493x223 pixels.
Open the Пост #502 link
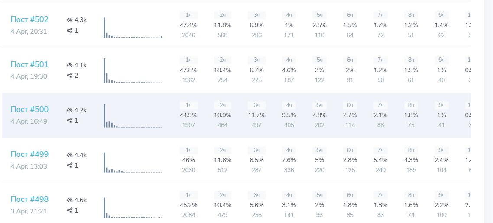[29, 19]
